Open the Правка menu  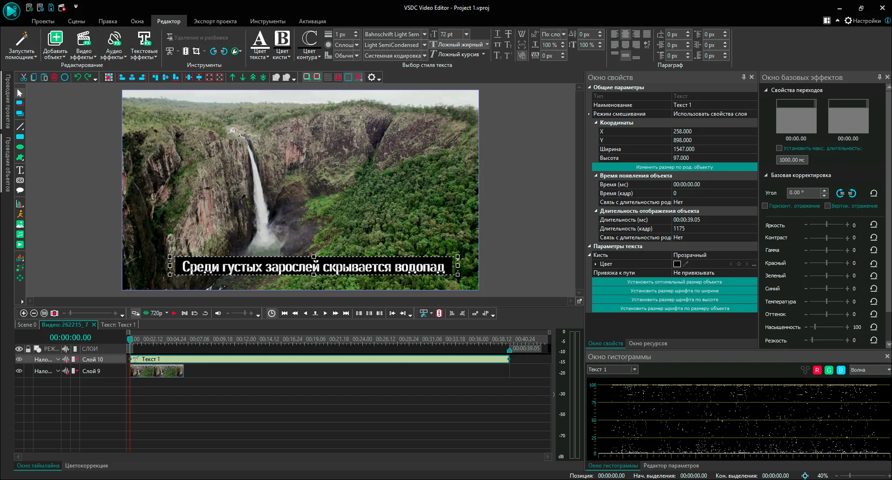pos(108,21)
